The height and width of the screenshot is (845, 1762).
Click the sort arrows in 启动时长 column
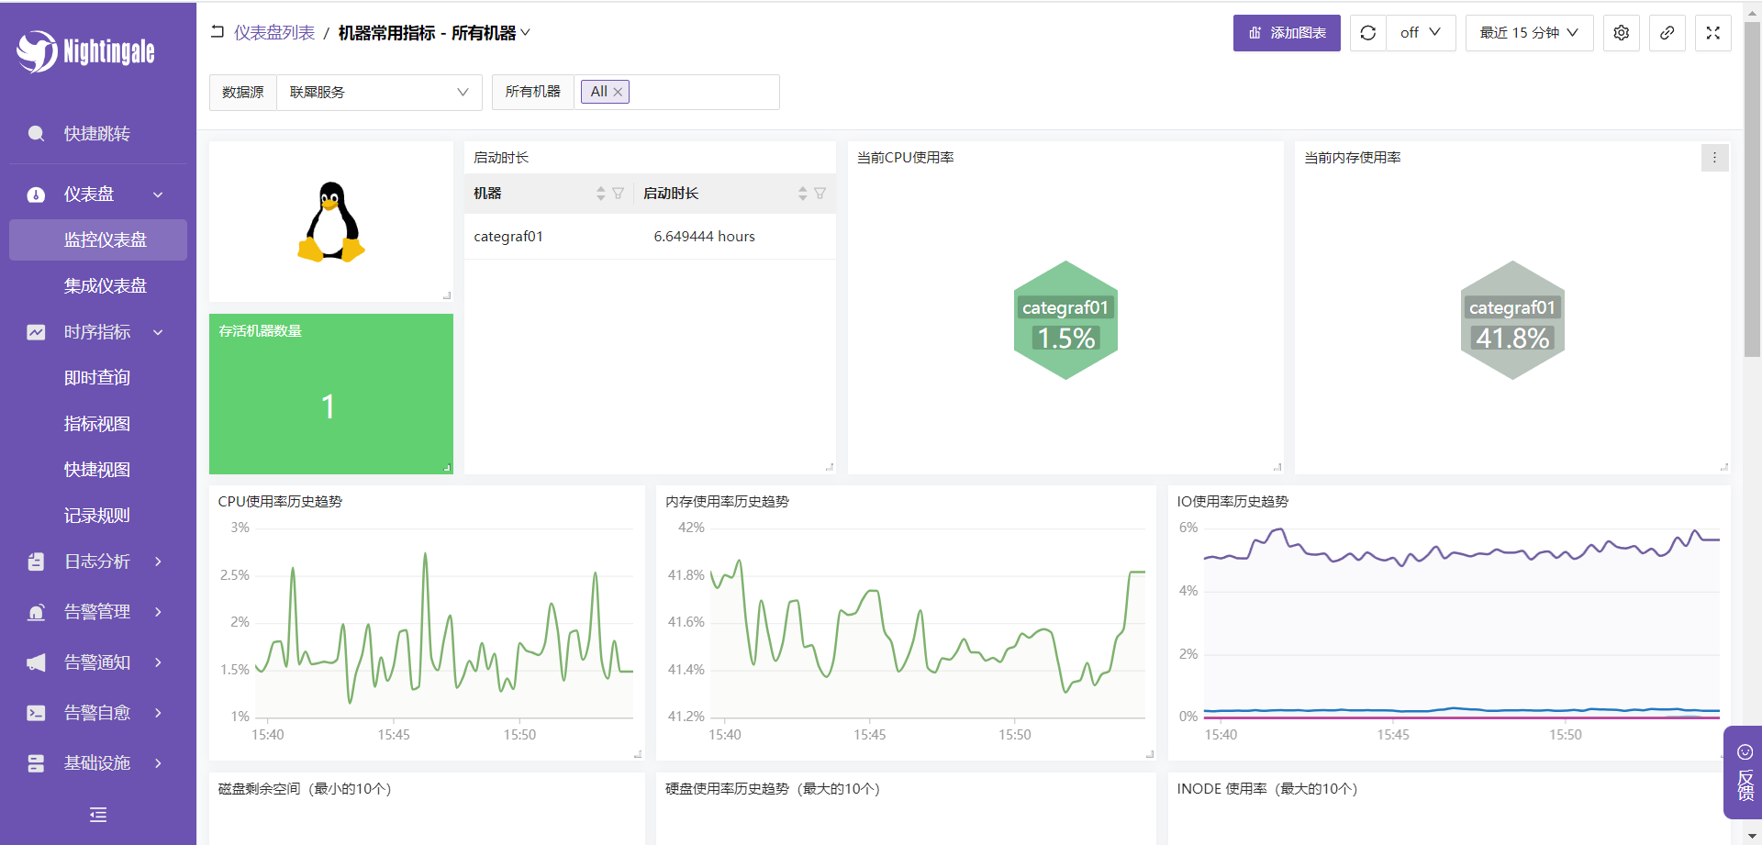click(802, 194)
